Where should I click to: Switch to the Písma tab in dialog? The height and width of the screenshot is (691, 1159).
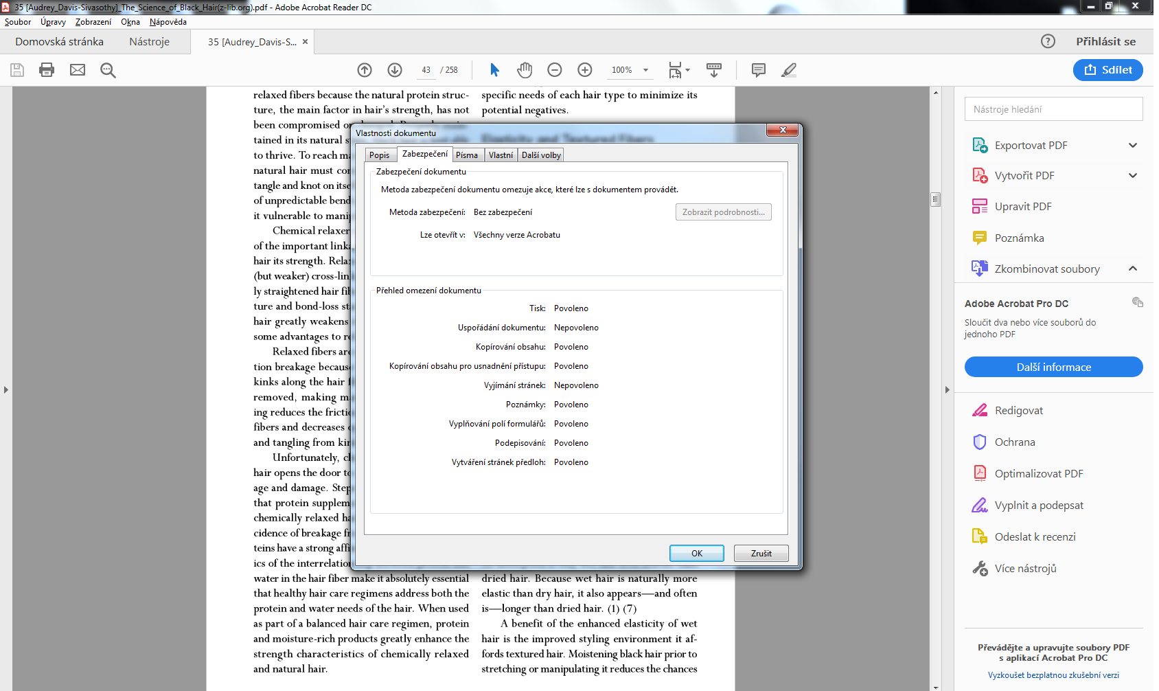coord(467,155)
